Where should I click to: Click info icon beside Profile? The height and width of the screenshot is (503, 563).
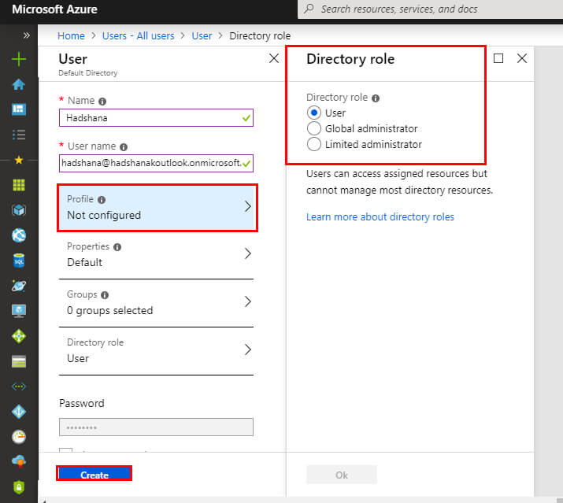(x=102, y=200)
